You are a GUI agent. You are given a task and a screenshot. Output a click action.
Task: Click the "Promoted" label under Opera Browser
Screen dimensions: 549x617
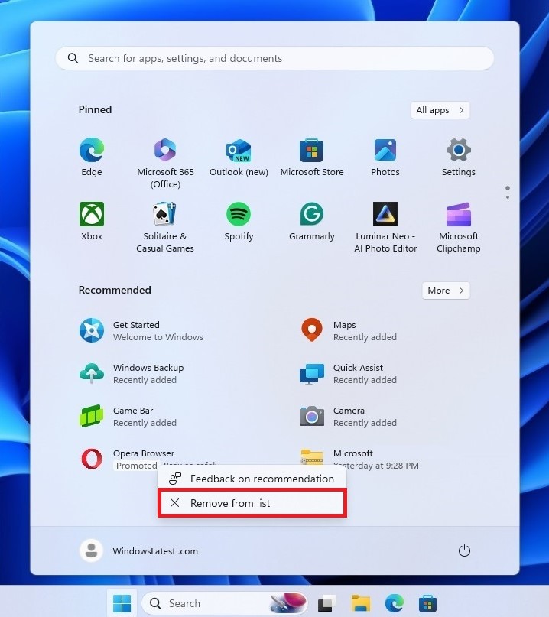pyautogui.click(x=137, y=466)
